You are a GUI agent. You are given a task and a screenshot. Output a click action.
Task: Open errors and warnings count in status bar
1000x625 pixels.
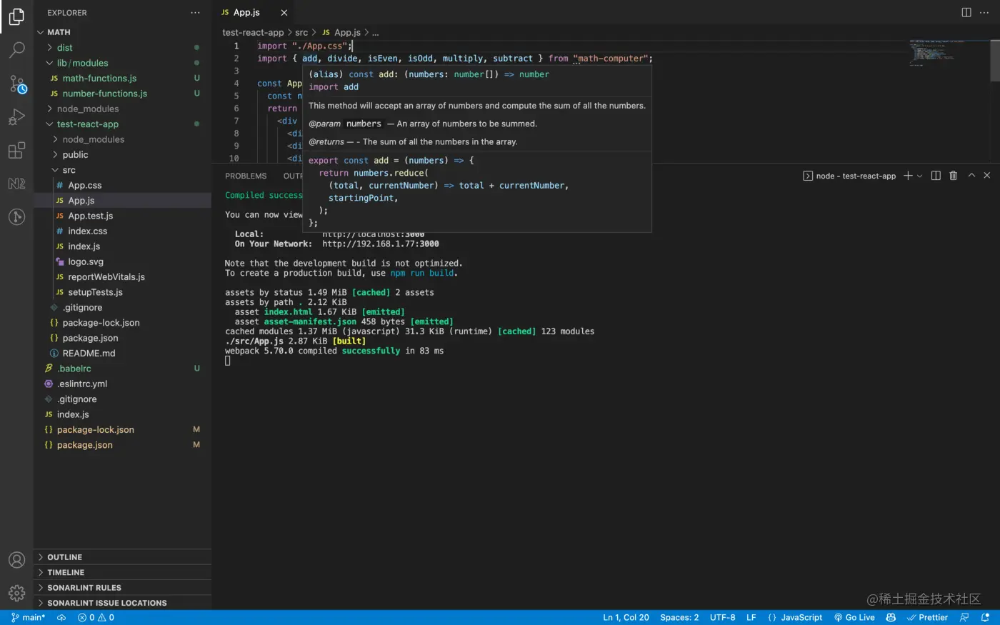pos(96,618)
